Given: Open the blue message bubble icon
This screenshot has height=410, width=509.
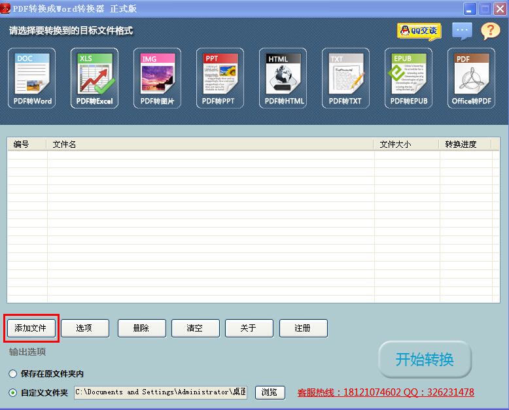Looking at the screenshot, I should pos(462,31).
